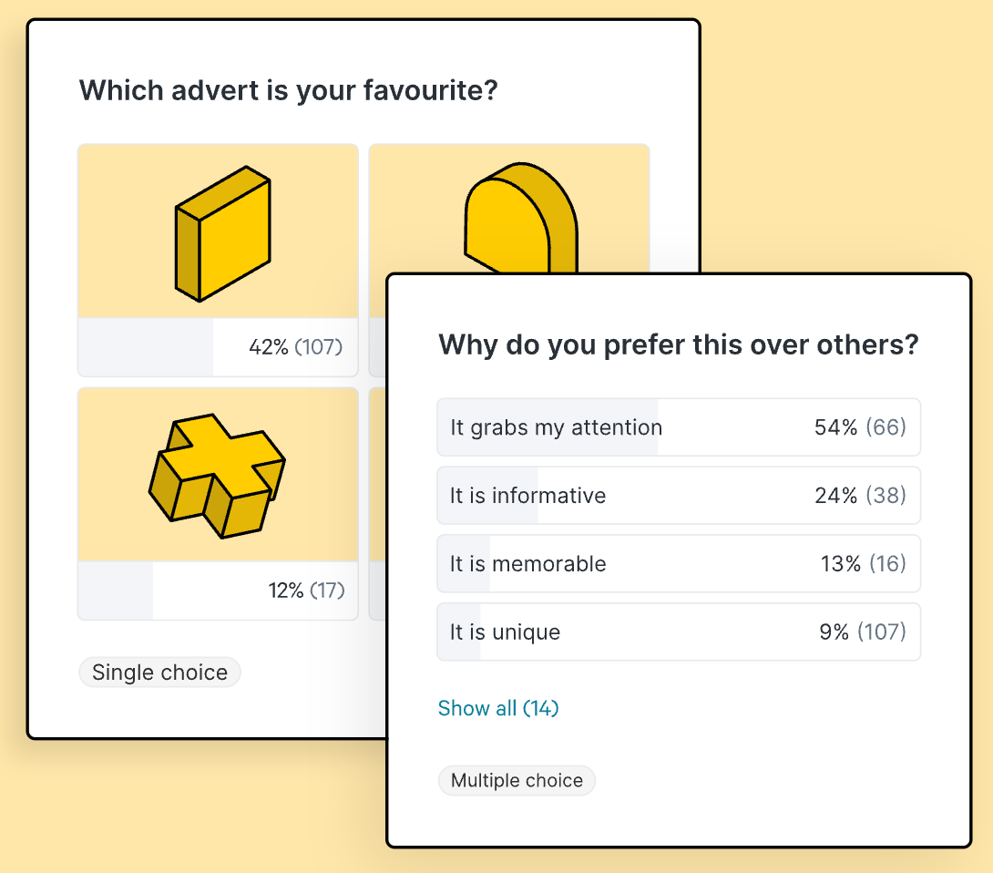Select the yellow arch shape advert
The width and height of the screenshot is (993, 873).
click(519, 219)
